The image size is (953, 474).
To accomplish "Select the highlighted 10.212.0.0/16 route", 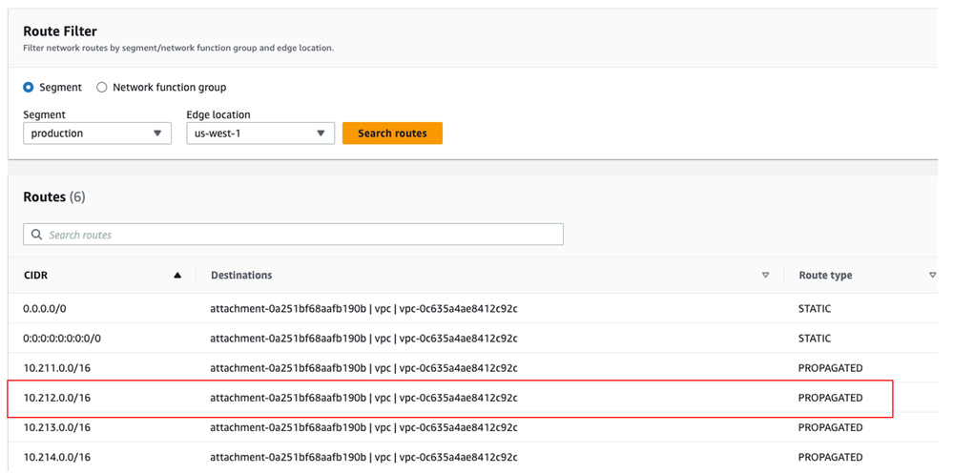I will tap(57, 398).
